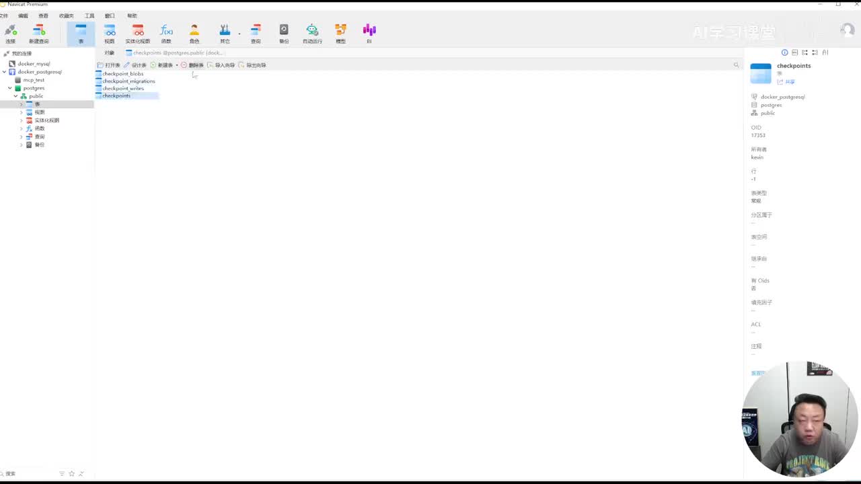Click the 新建表 (New Table) button
The height and width of the screenshot is (484, 861).
click(x=161, y=65)
